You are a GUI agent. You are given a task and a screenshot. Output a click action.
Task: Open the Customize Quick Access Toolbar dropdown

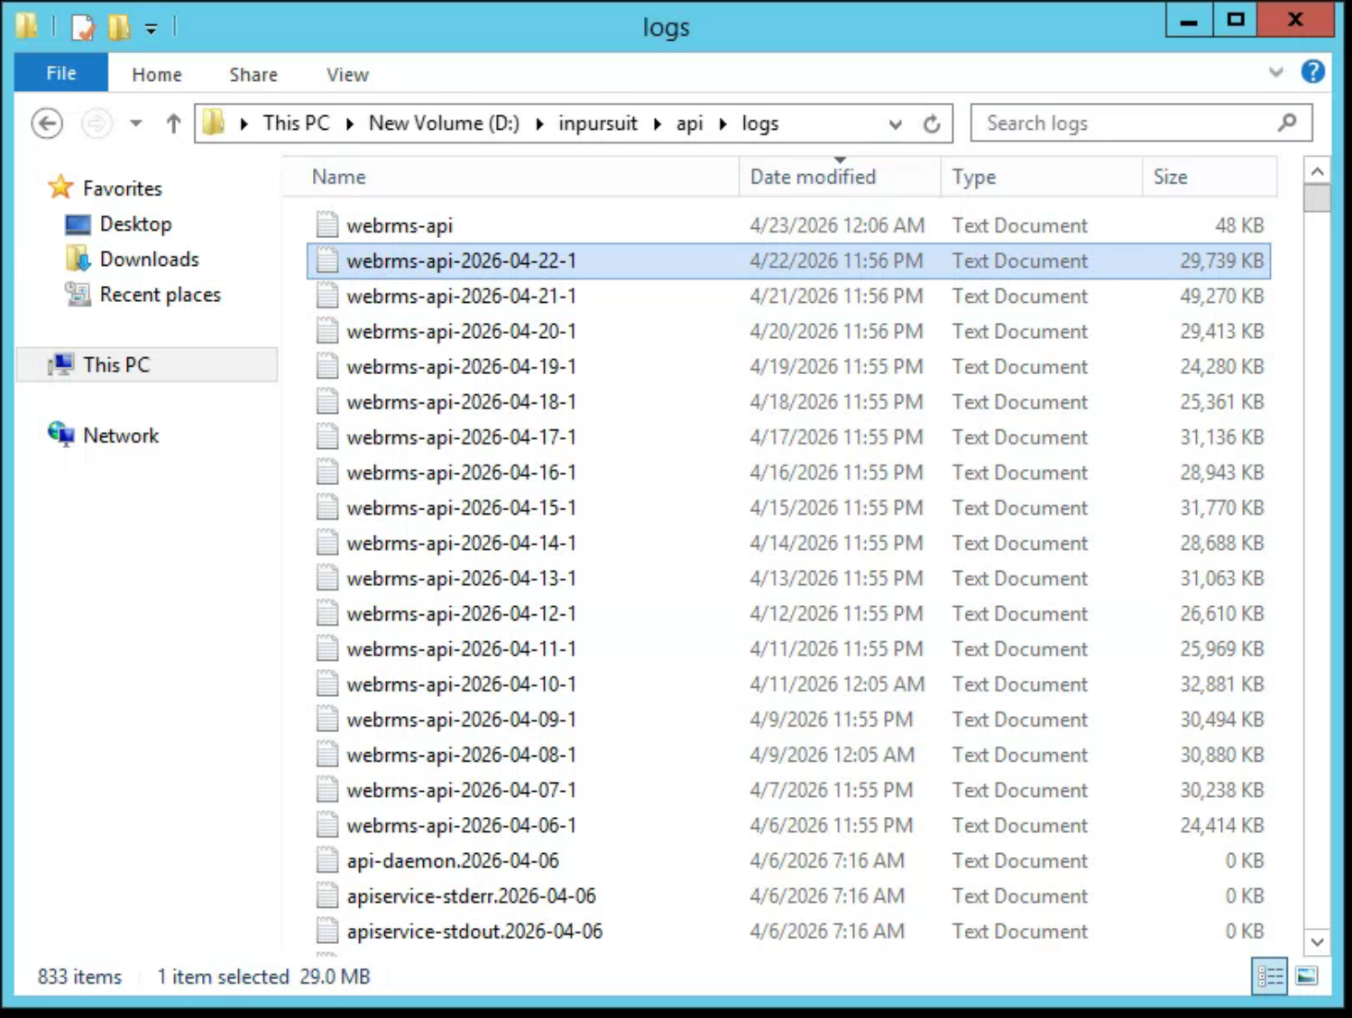pyautogui.click(x=152, y=29)
